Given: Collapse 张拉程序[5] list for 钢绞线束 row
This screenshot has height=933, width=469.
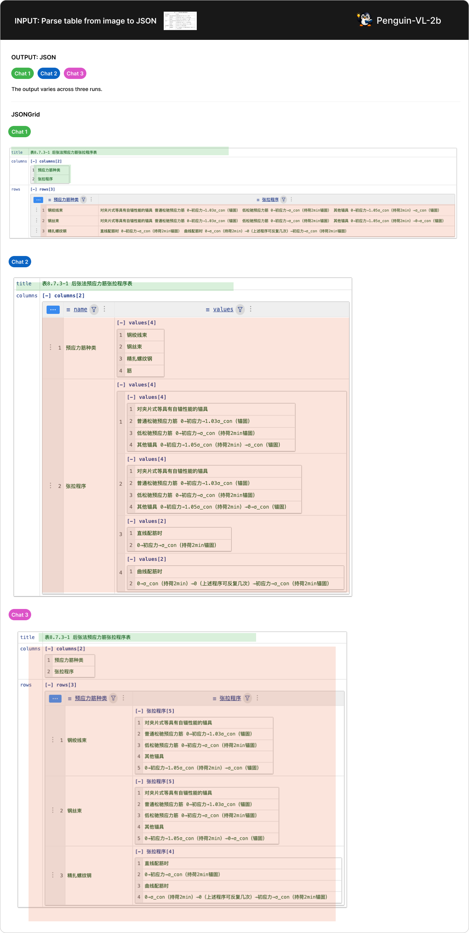Looking at the screenshot, I should [139, 711].
